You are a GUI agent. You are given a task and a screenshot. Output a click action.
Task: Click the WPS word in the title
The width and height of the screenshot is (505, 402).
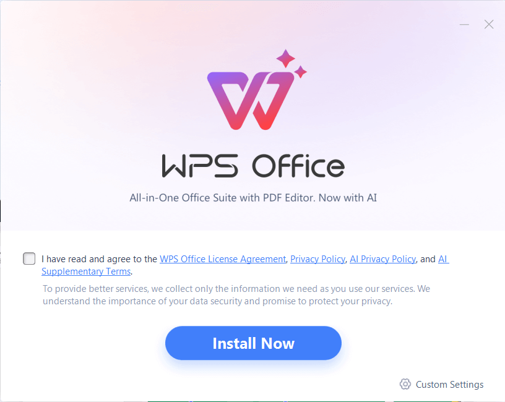pos(200,166)
